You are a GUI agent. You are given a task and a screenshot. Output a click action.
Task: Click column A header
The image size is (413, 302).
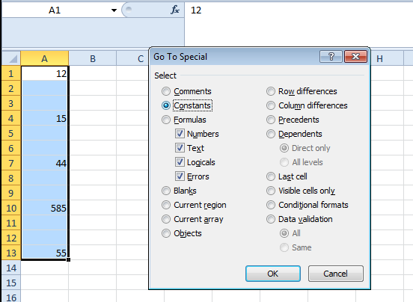44,58
